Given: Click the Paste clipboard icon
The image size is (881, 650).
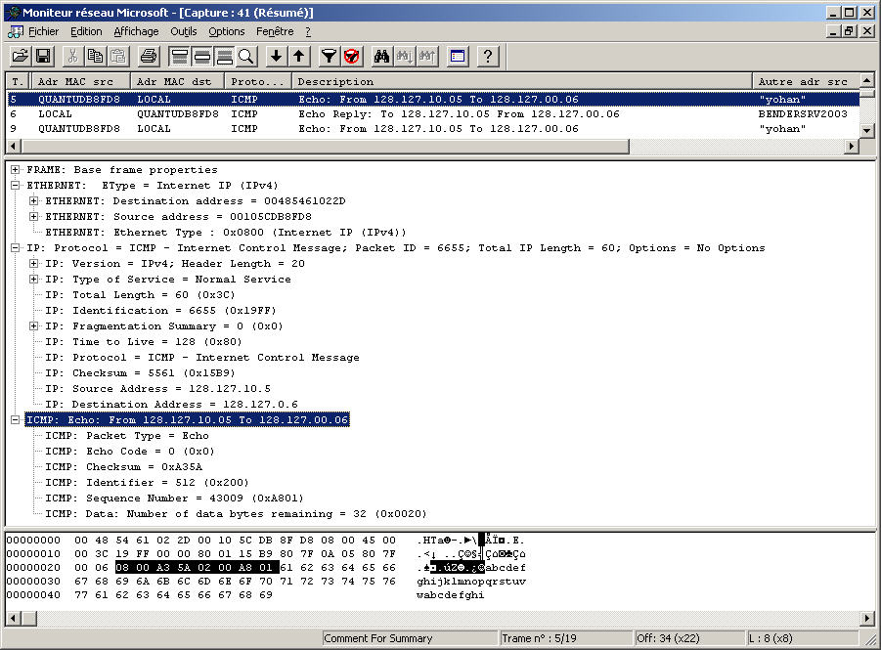Looking at the screenshot, I should pyautogui.click(x=118, y=56).
